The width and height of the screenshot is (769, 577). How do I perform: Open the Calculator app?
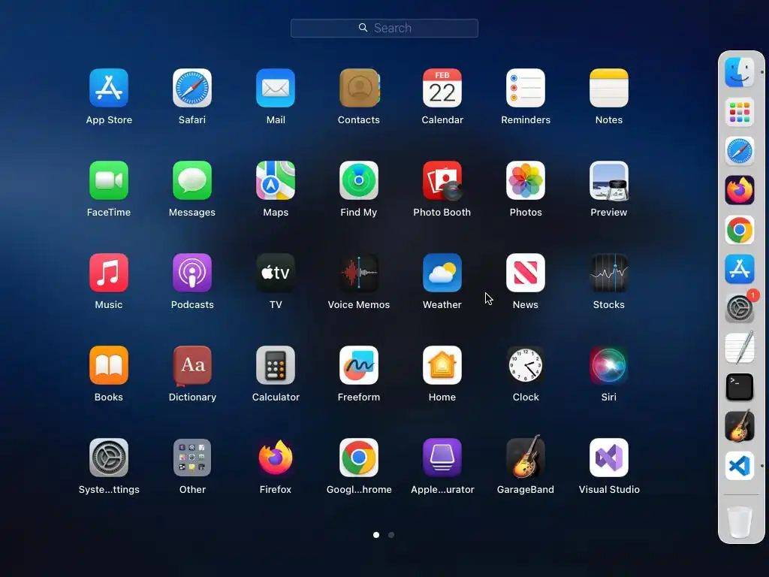(x=276, y=366)
